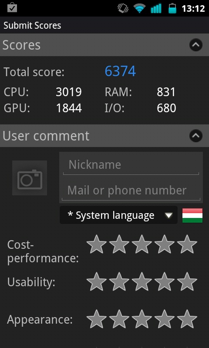This screenshot has width=209, height=348.
Task: Tap the battery status icon
Action: click(x=172, y=8)
